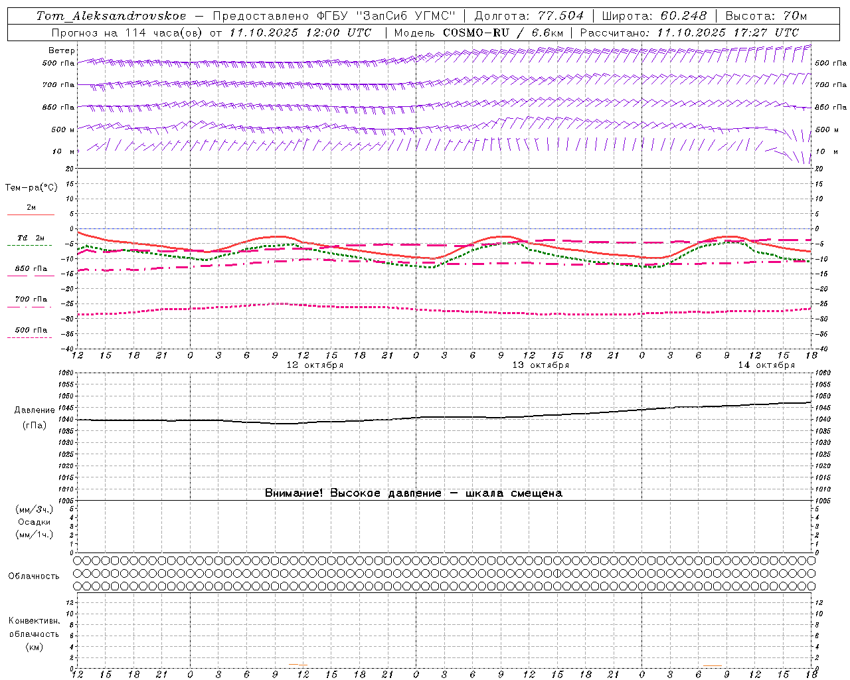The height and width of the screenshot is (680, 850).
Task: Select the 'Td 2м' dew point legend entry
Action: click(x=31, y=238)
